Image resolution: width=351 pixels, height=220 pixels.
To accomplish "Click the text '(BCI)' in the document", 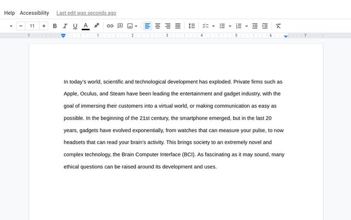I will click(x=189, y=155).
